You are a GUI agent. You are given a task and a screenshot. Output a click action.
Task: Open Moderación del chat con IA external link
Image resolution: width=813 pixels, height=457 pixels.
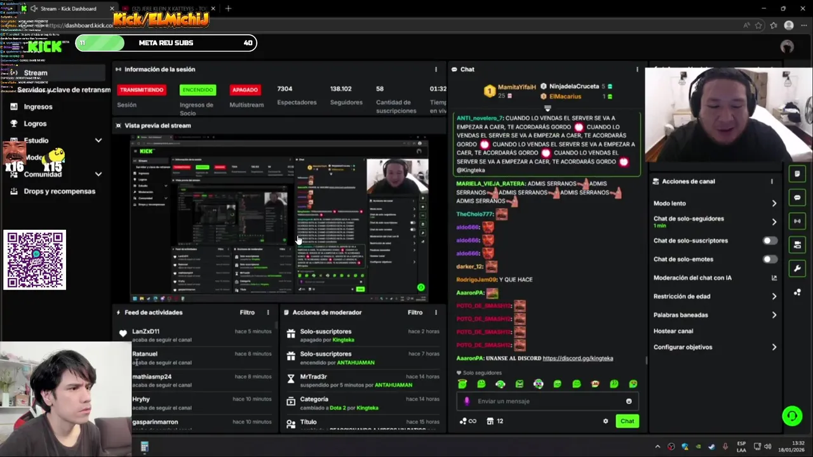point(774,277)
